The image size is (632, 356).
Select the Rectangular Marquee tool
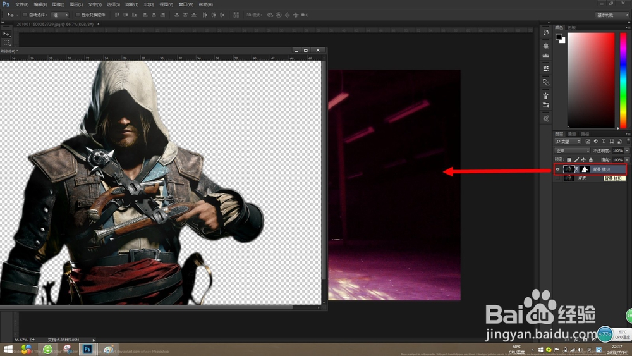[x=6, y=42]
